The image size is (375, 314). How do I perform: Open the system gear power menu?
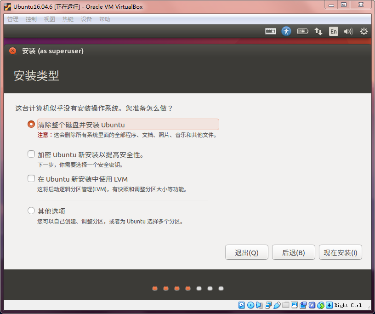[x=364, y=31]
